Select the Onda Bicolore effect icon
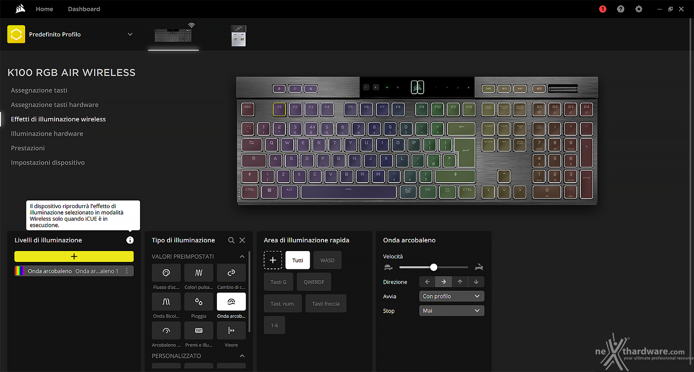Screen dimensions: 694x372 [166, 302]
